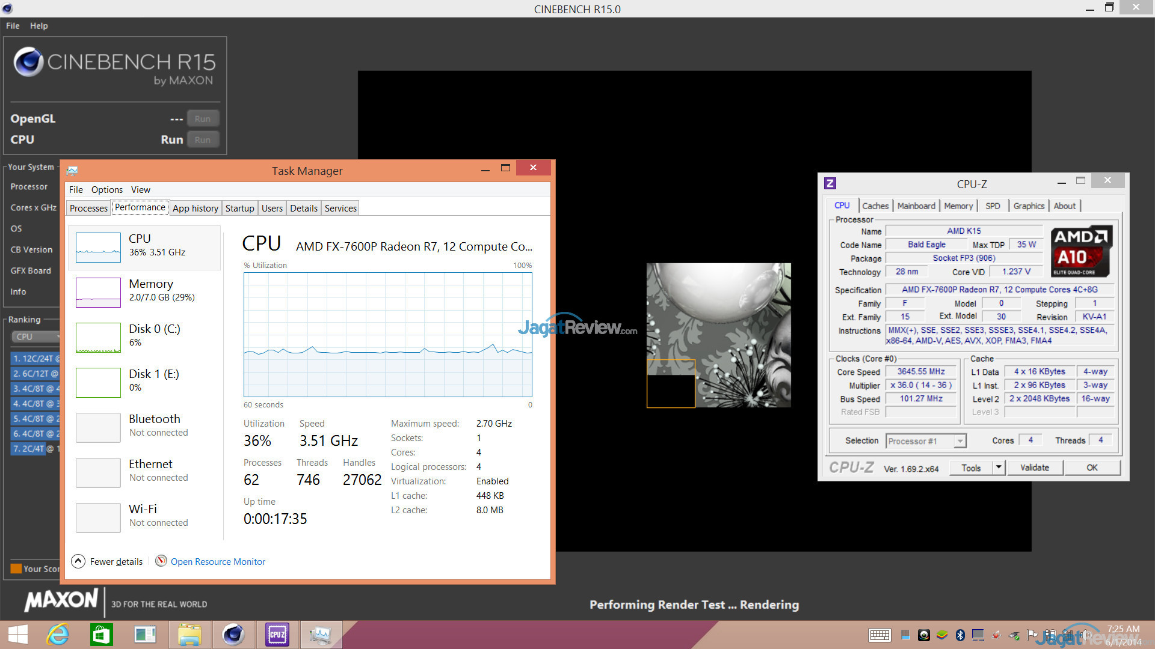Open the CPU ranking dropdown in Cinebench
The width and height of the screenshot is (1155, 649).
point(36,337)
